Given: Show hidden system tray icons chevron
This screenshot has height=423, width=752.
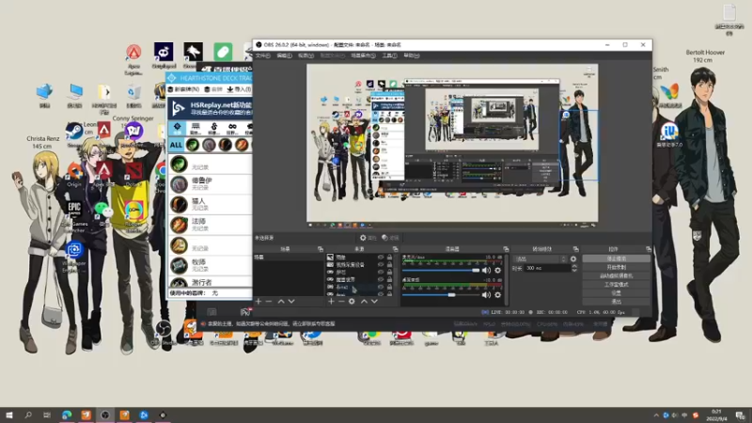Looking at the screenshot, I should [655, 415].
